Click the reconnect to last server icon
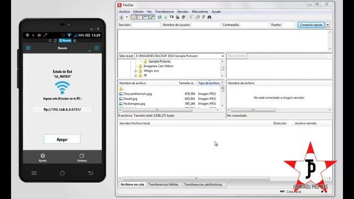Viewport: 354px width, 199px height. [x=184, y=17]
